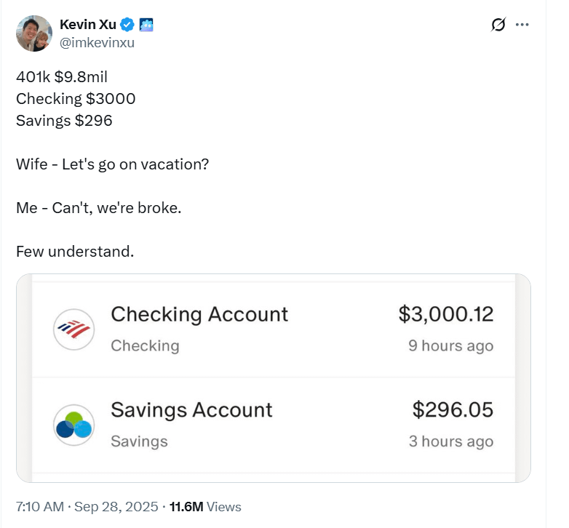Image resolution: width=569 pixels, height=528 pixels.
Task: Click the Savings Account title in image
Action: coord(191,409)
